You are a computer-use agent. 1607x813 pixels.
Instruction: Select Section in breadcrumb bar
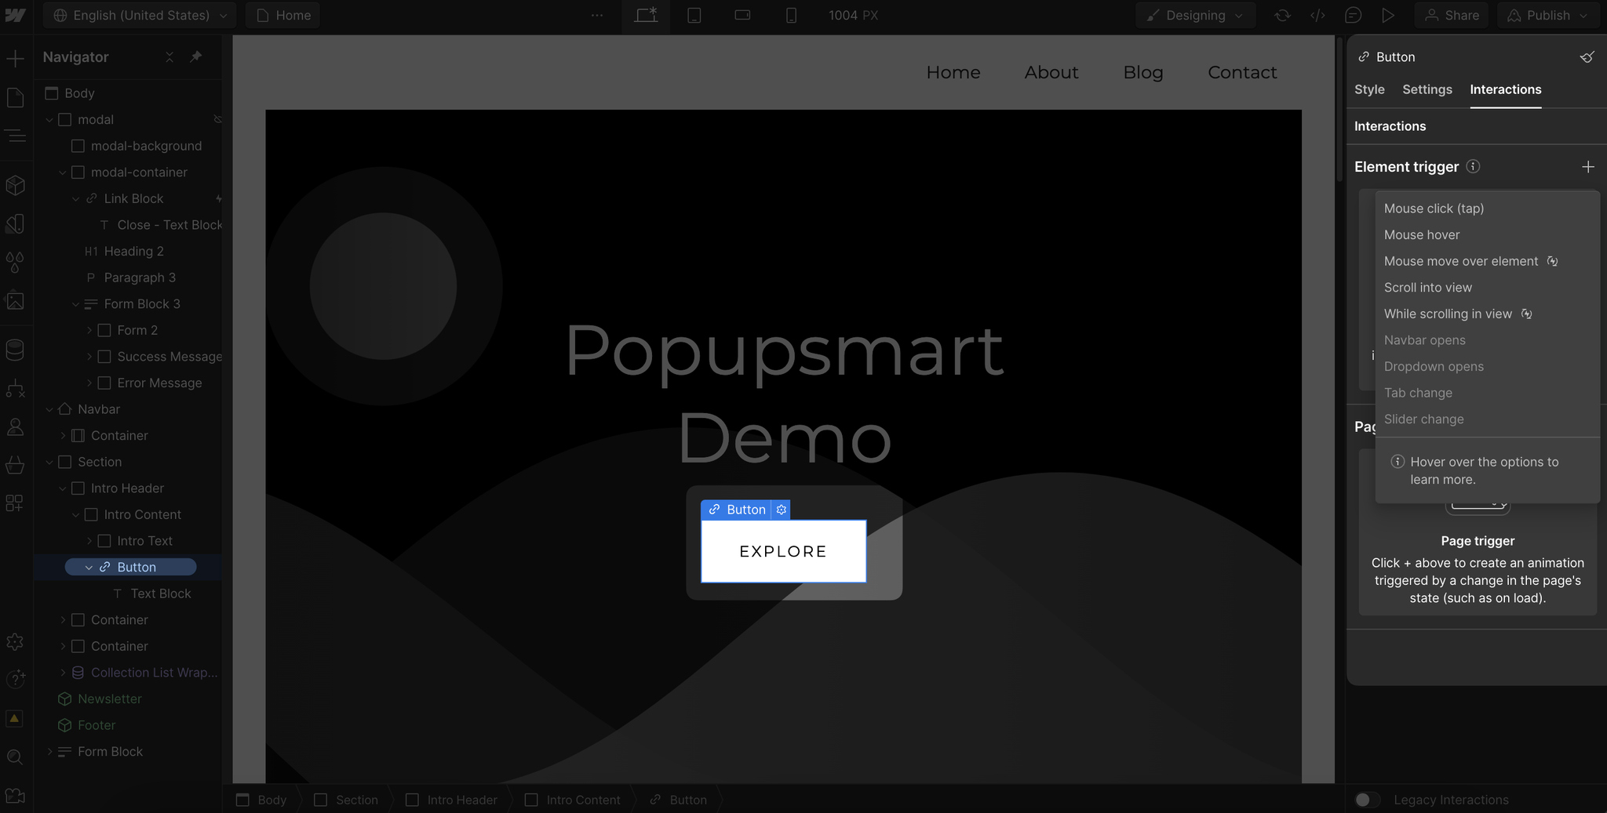347,800
